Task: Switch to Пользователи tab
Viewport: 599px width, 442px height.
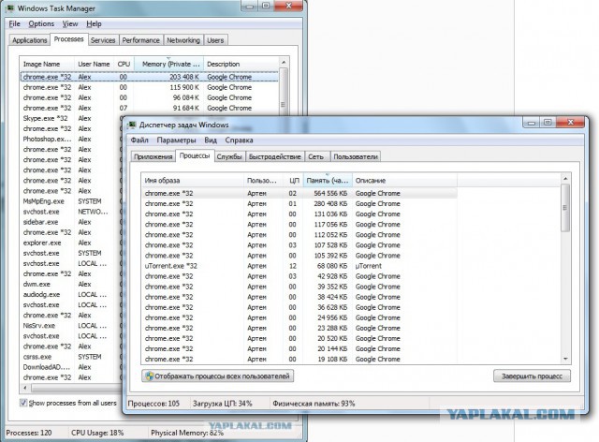Action: tap(356, 156)
